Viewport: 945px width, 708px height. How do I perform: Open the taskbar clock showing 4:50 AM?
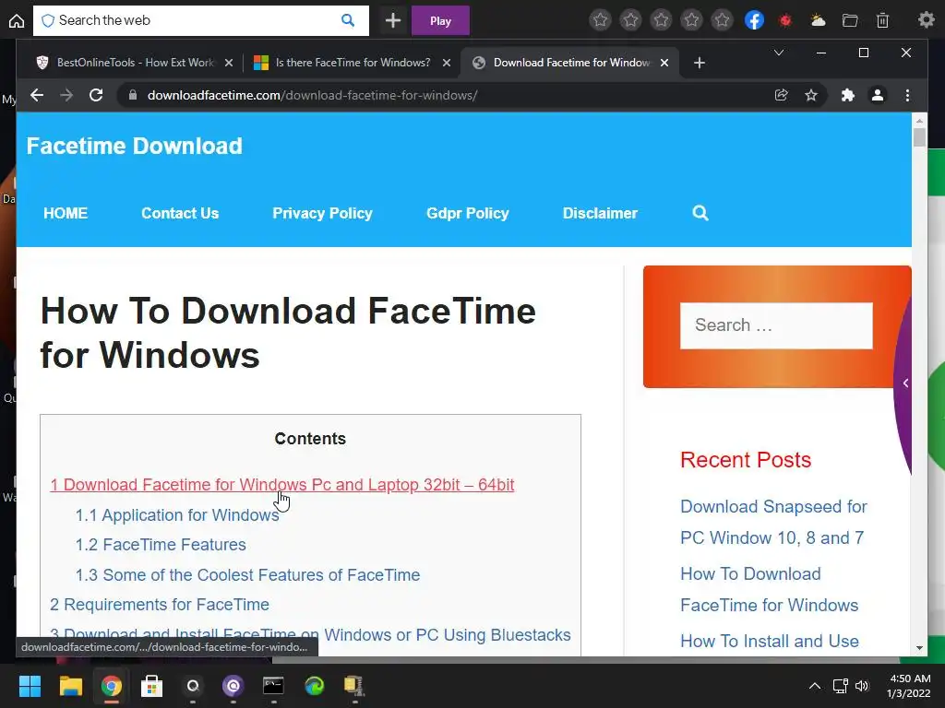click(x=909, y=686)
